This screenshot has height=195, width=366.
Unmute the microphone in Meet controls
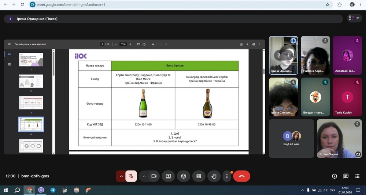pos(131,176)
